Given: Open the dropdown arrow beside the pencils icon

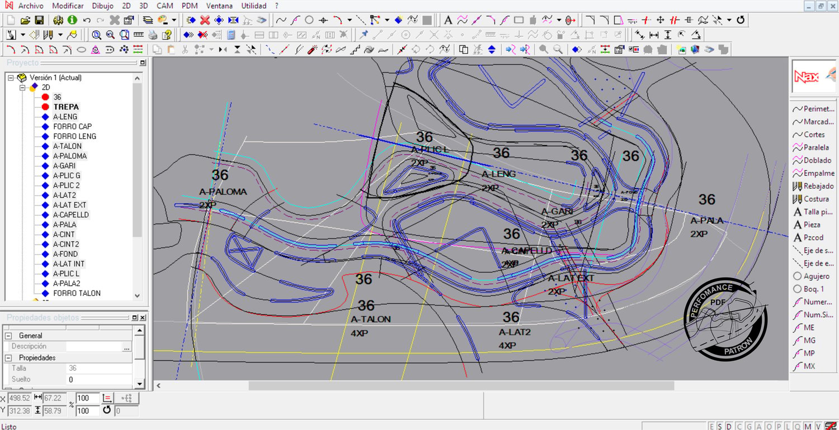Looking at the screenshot, I should 60,35.
